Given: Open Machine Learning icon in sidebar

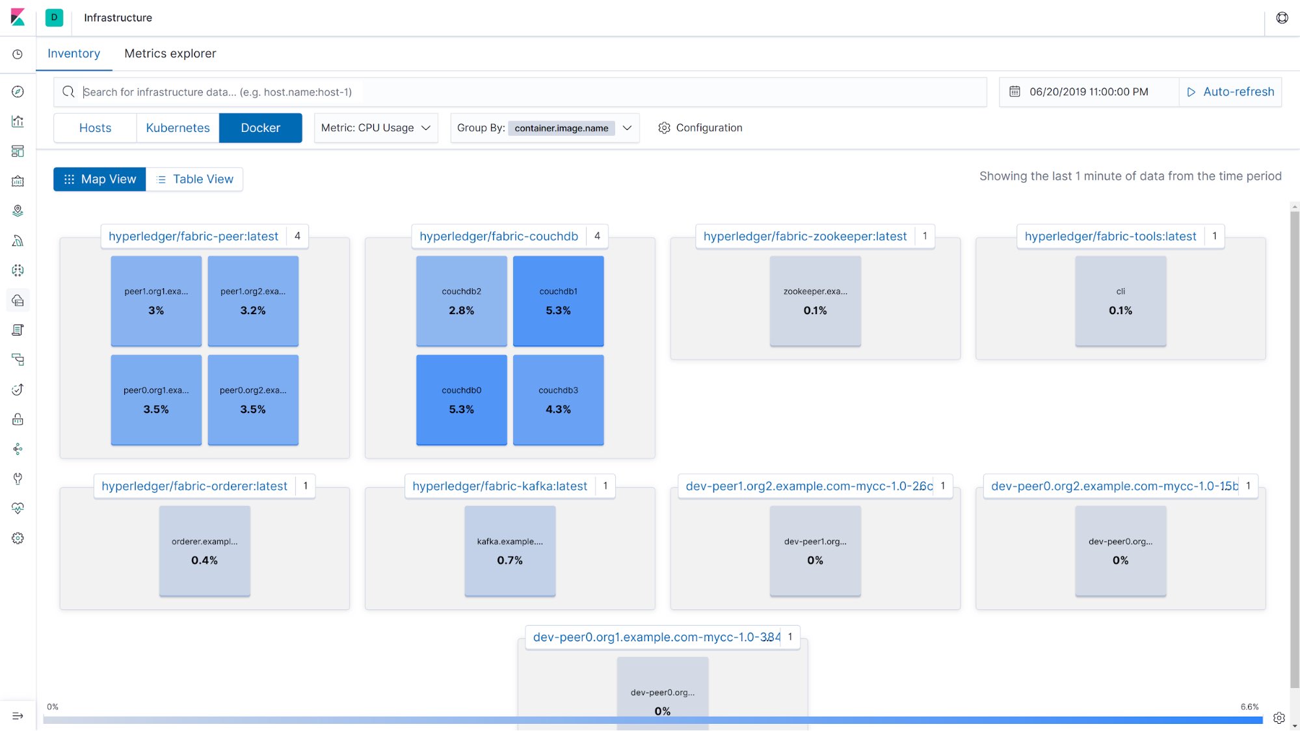Looking at the screenshot, I should 18,270.
